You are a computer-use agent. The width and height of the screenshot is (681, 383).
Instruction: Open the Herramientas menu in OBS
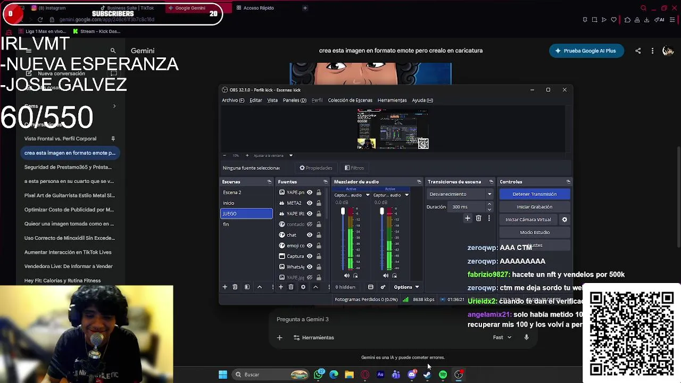click(x=392, y=100)
